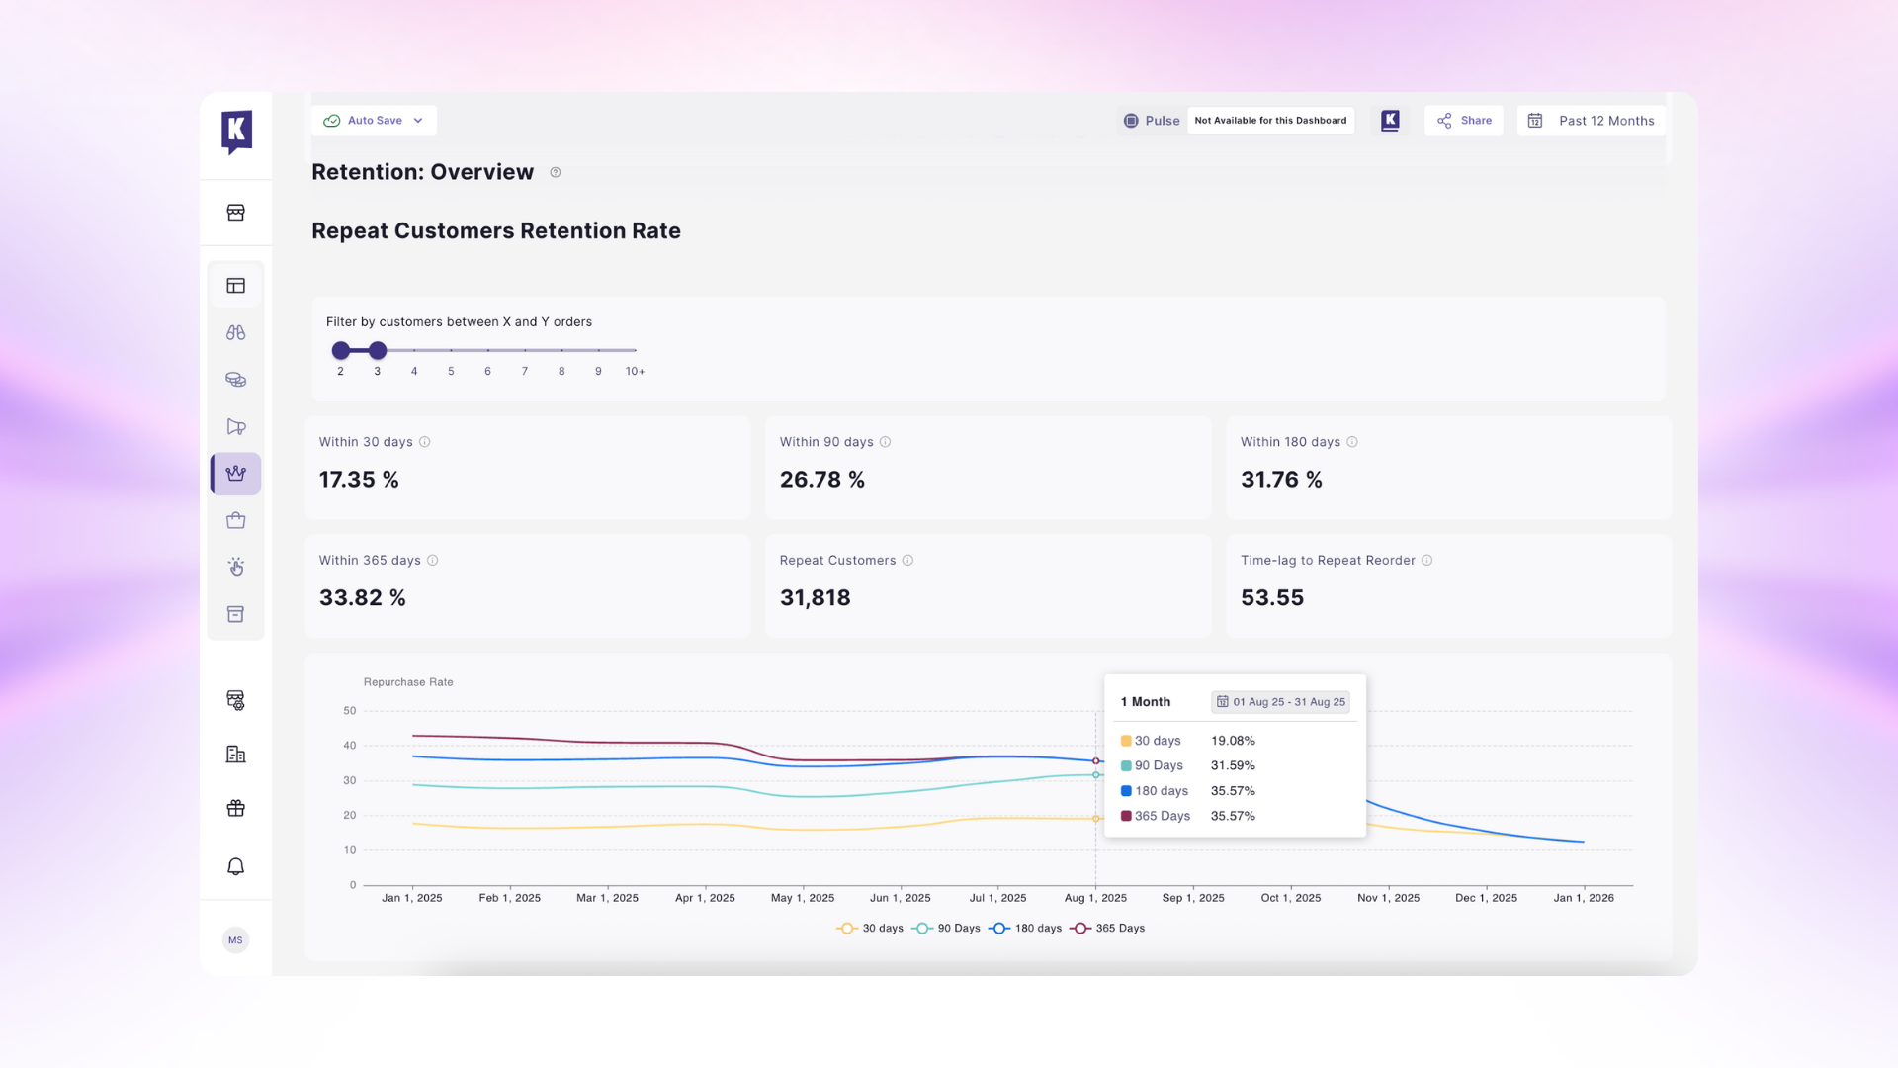Click the shopping bag sidebar icon
This screenshot has height=1068, width=1898.
click(x=235, y=520)
